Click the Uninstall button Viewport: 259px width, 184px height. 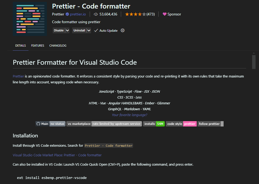click(x=79, y=30)
